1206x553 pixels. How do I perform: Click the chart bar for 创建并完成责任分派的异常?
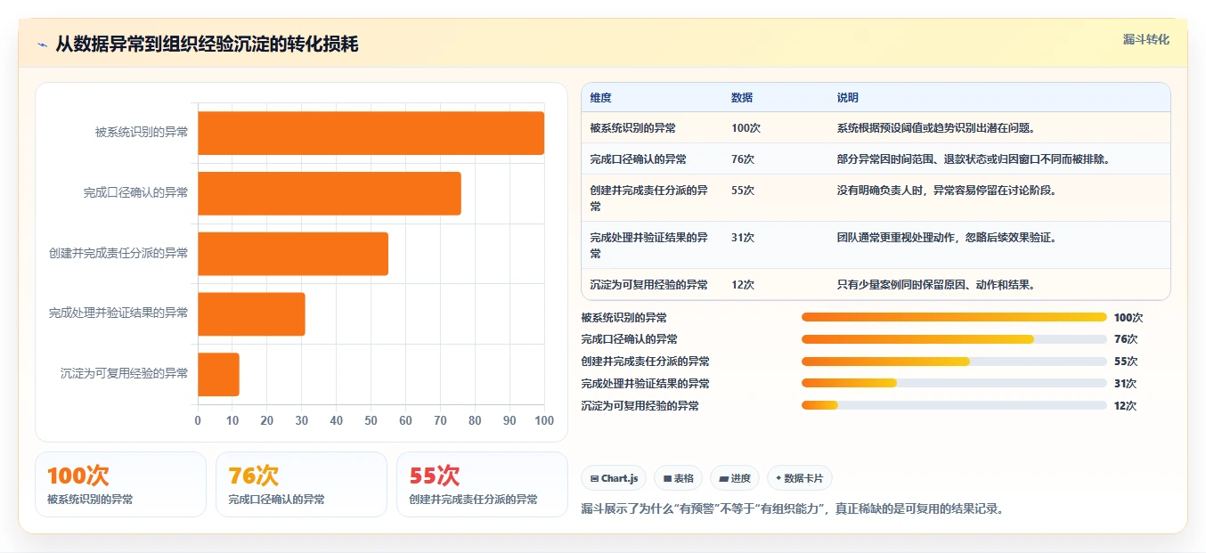(x=293, y=254)
